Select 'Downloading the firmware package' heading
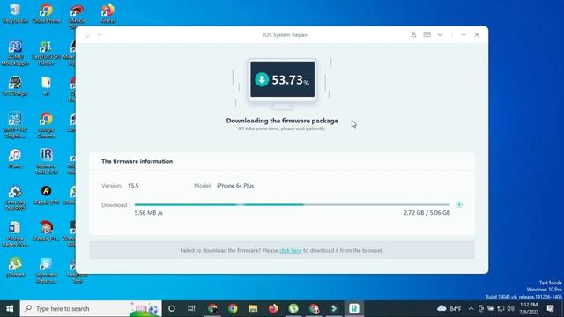Screen dimensions: 564x317 282,121
